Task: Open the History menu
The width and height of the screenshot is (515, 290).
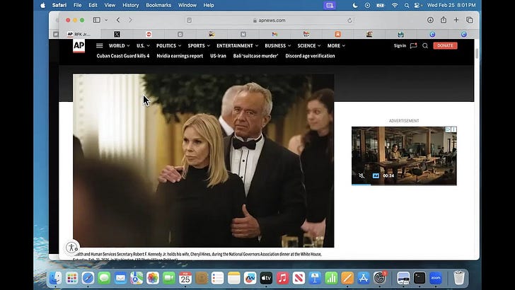Action: 131,5
